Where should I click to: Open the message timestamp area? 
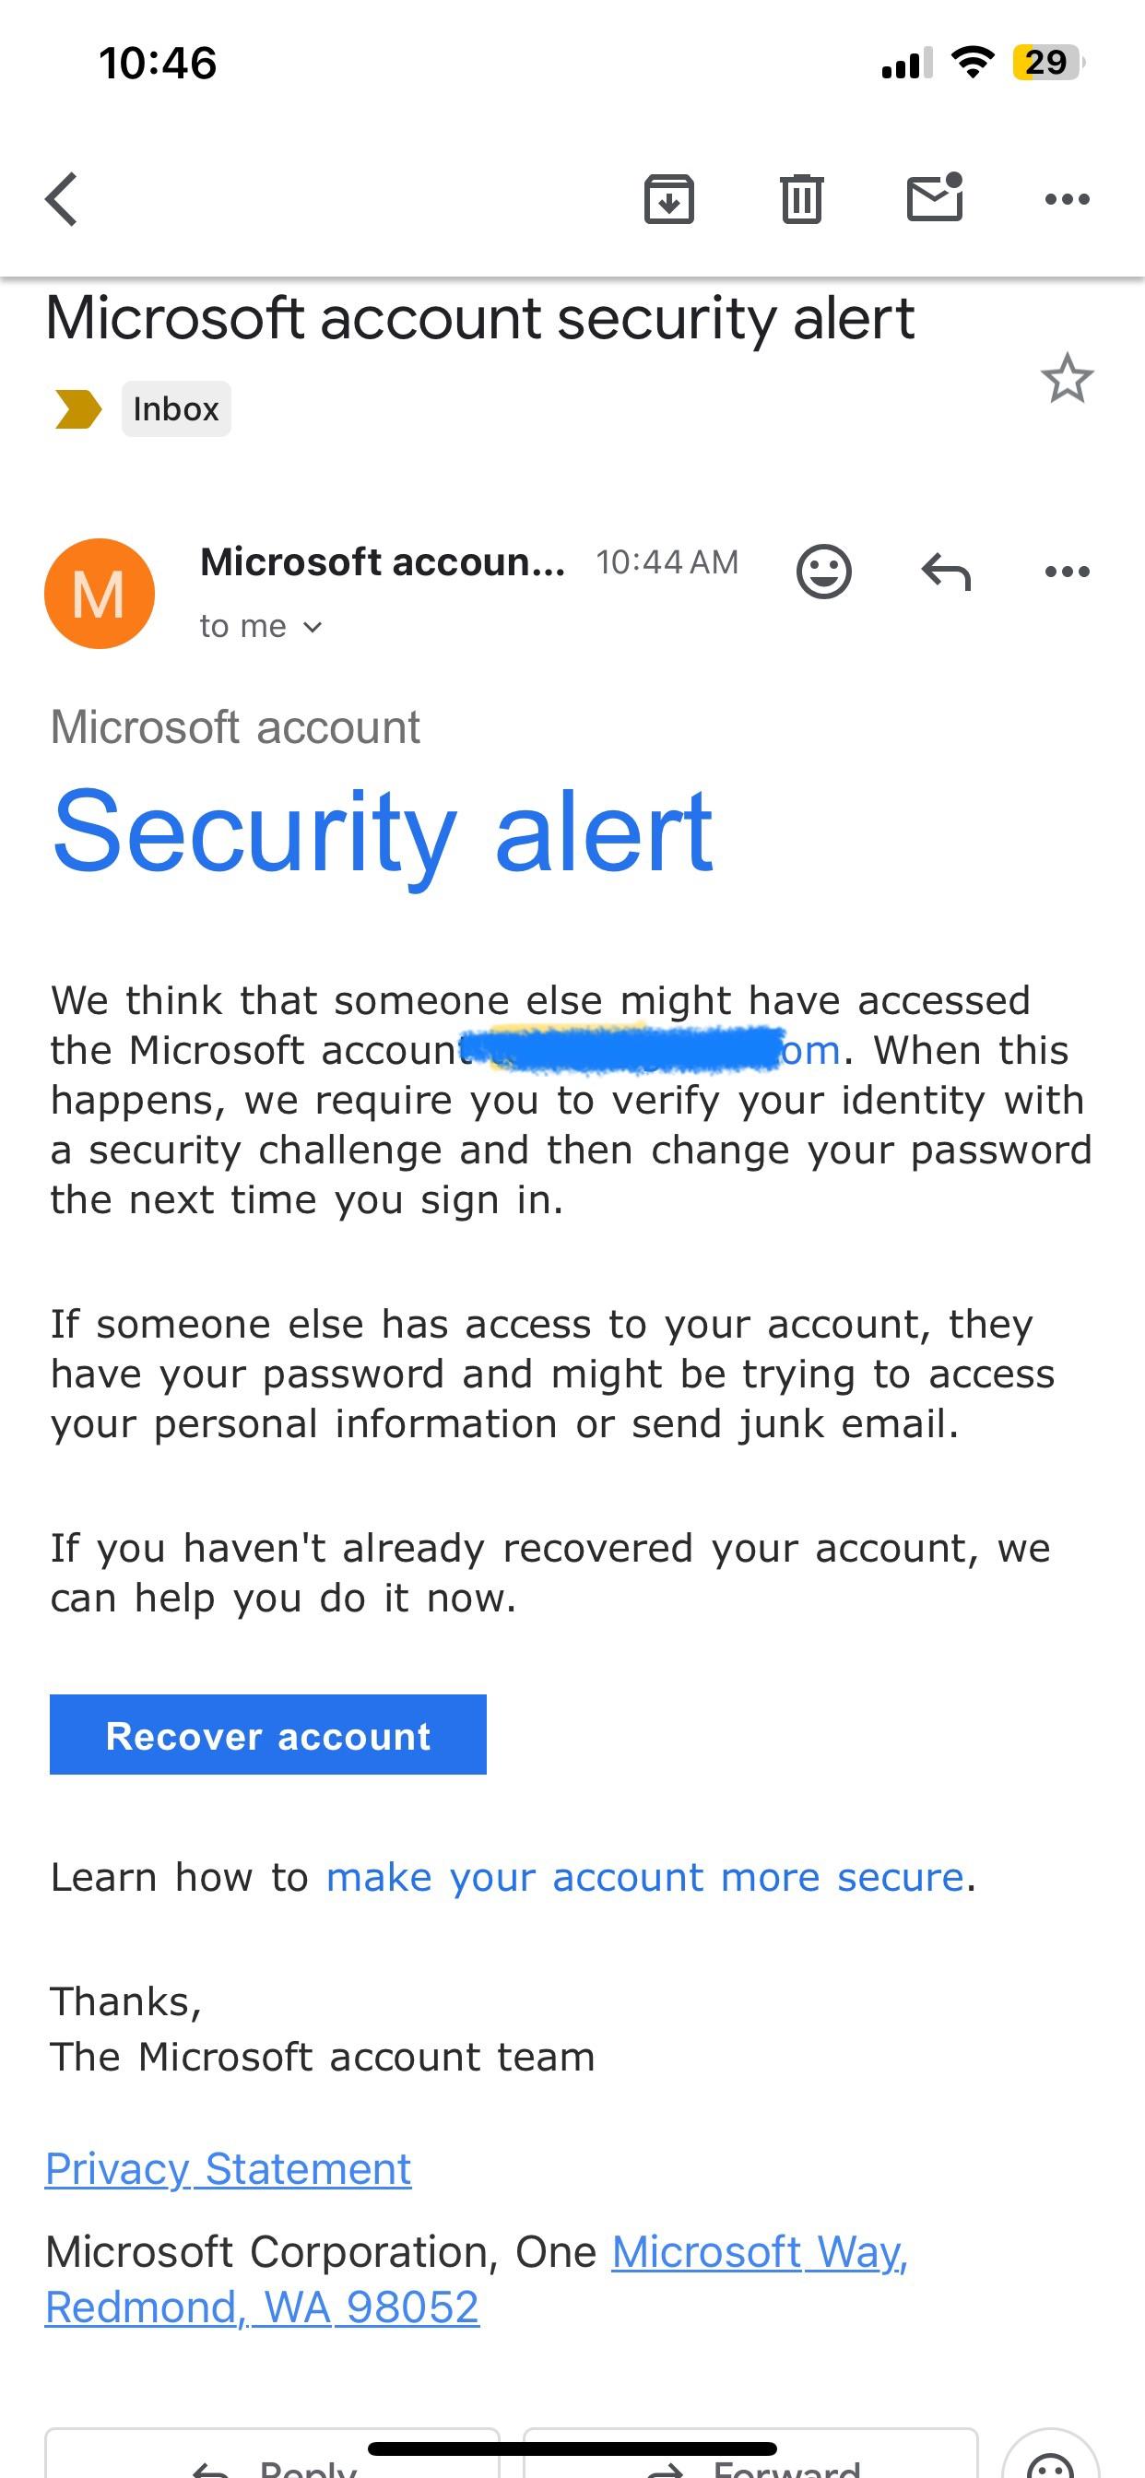pyautogui.click(x=668, y=561)
